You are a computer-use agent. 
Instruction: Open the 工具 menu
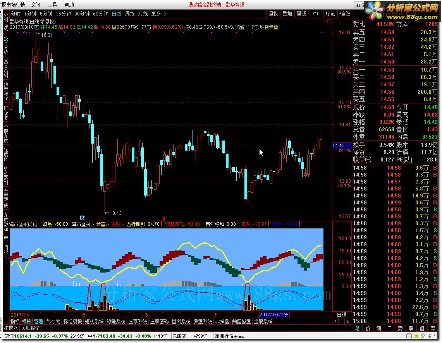click(x=52, y=5)
